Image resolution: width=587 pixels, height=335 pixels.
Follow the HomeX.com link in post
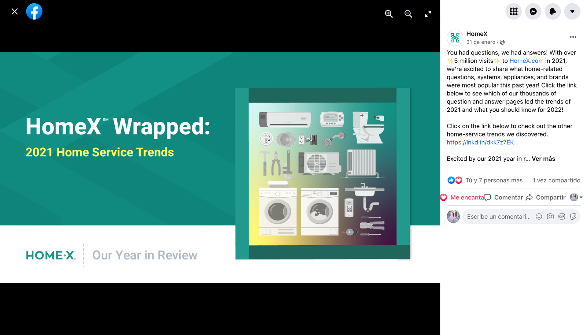coord(526,61)
